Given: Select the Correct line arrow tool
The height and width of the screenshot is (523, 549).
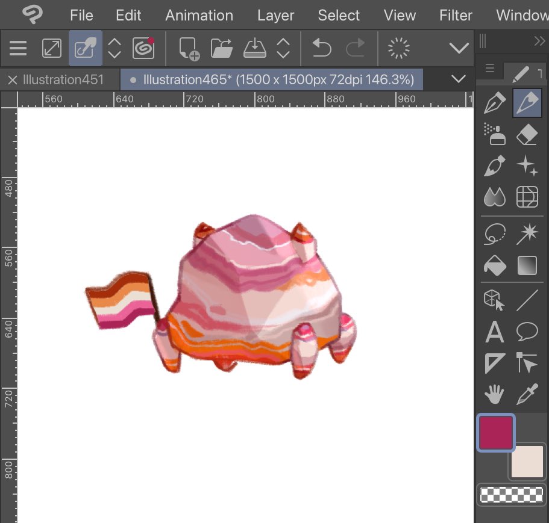Looking at the screenshot, I should [527, 363].
